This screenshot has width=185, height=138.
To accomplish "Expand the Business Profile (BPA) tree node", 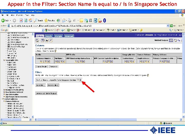I will tap(4, 90).
